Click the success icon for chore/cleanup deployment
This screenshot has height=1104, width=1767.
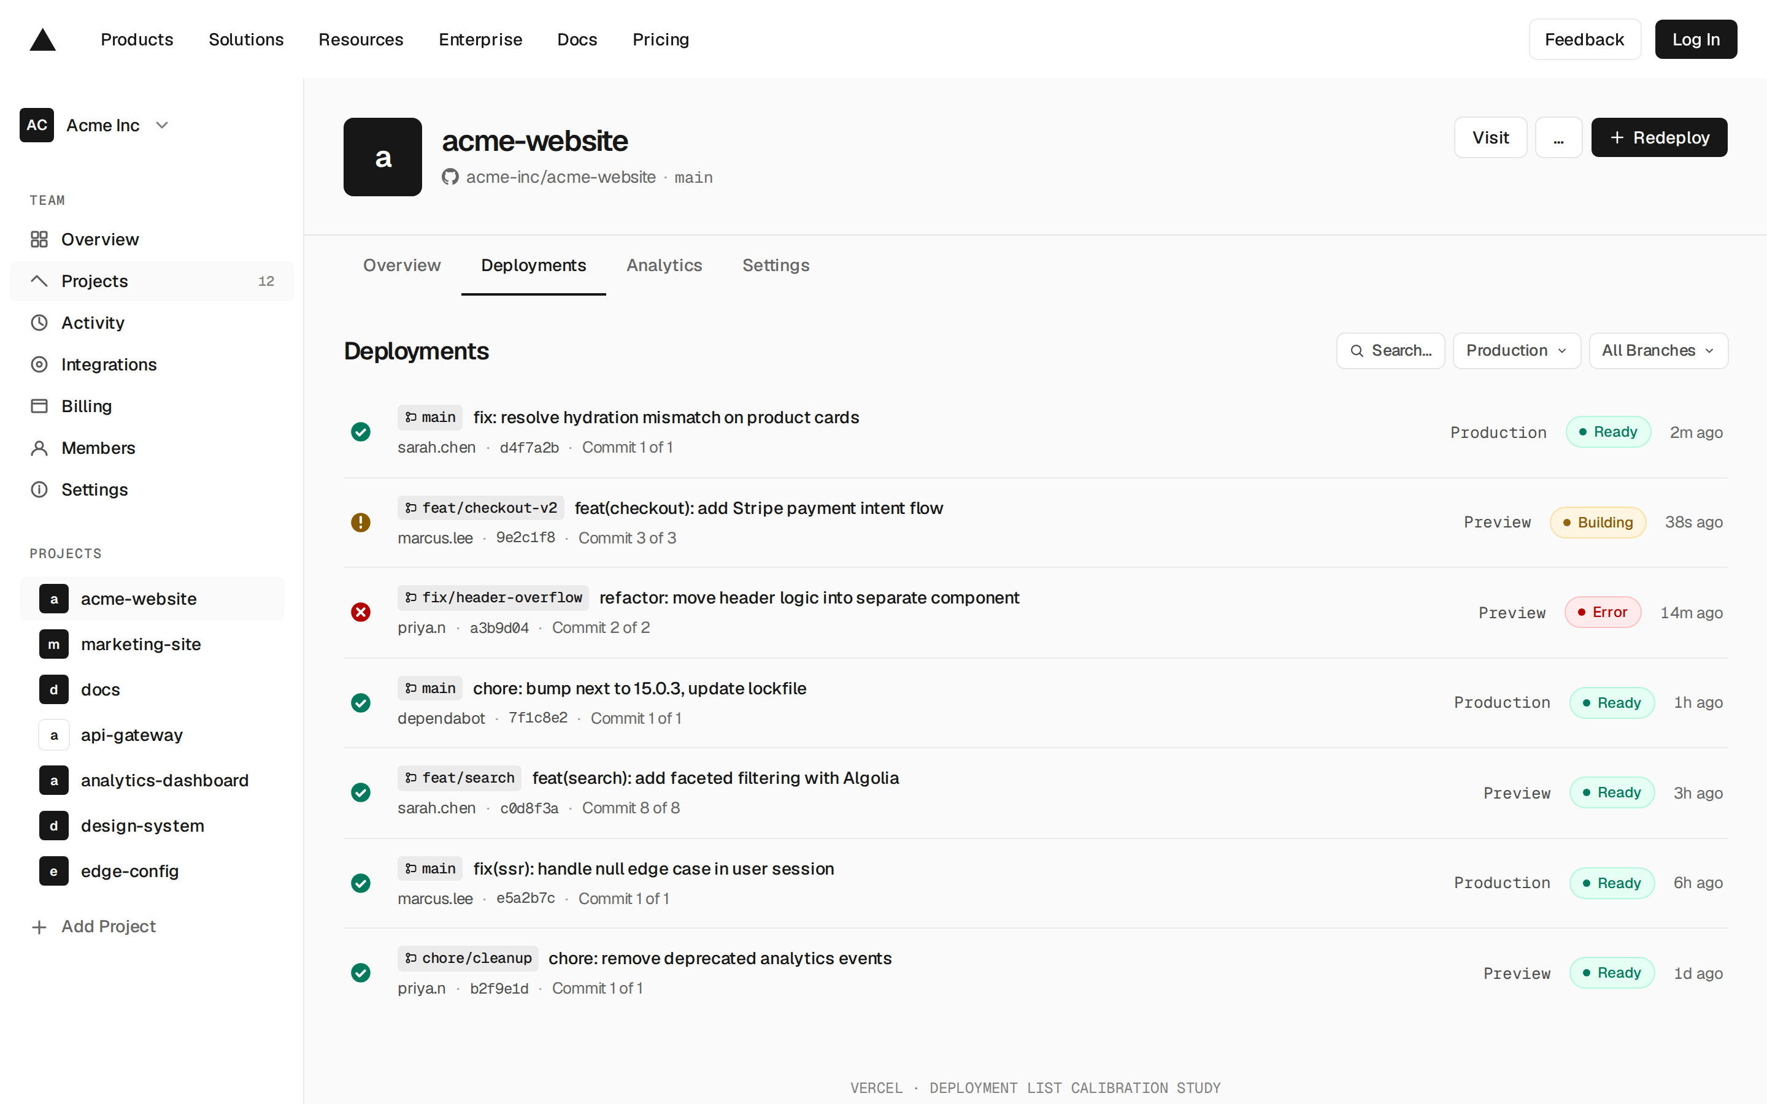click(x=361, y=973)
